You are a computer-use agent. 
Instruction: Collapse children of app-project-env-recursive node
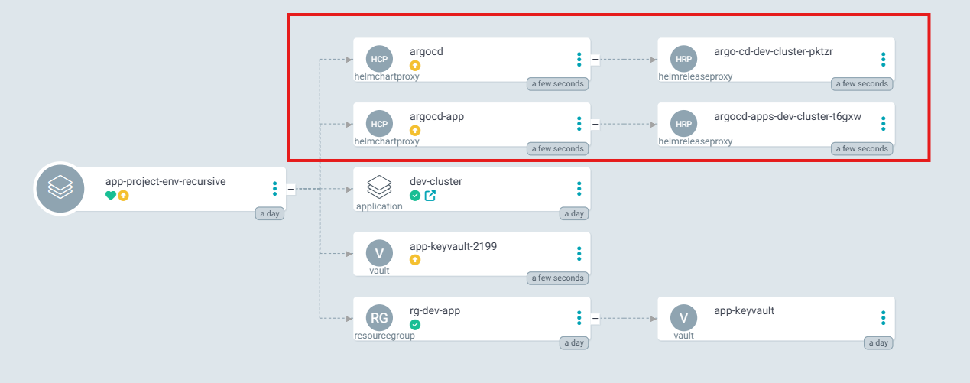(x=290, y=188)
